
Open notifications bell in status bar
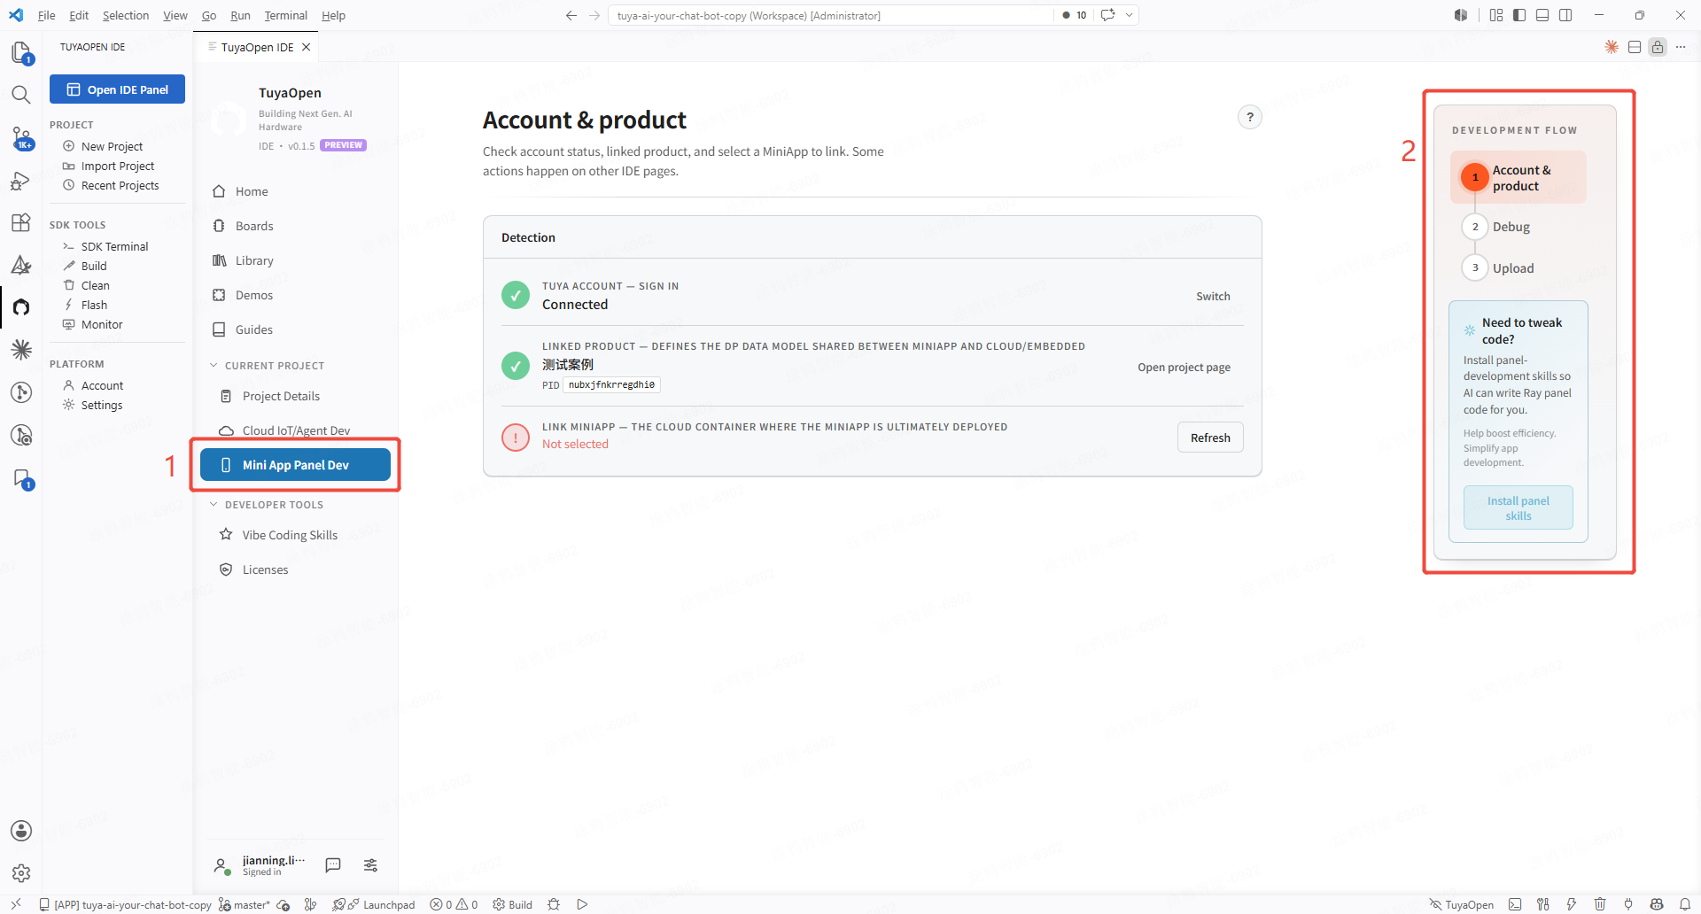point(1685,904)
